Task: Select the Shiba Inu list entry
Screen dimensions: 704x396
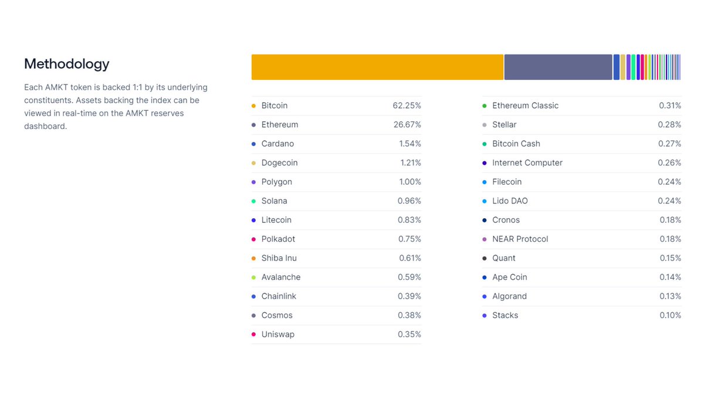Action: point(279,258)
